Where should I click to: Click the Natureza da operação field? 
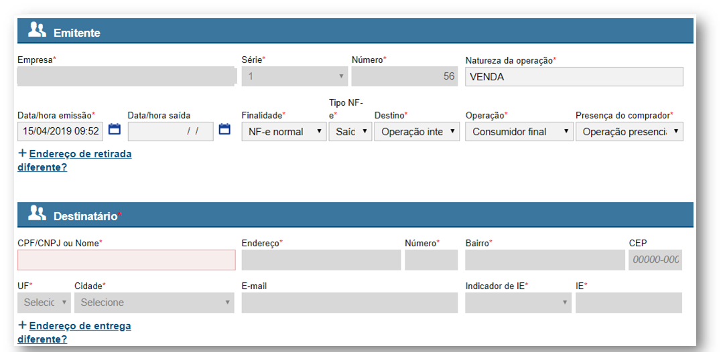tap(574, 77)
